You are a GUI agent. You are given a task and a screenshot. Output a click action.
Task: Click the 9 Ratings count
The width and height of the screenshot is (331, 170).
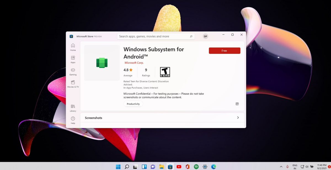point(146,72)
